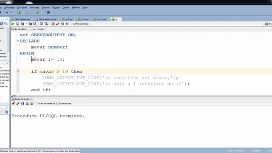
Task: Clear the script output with eraser icon
Action: (18, 103)
